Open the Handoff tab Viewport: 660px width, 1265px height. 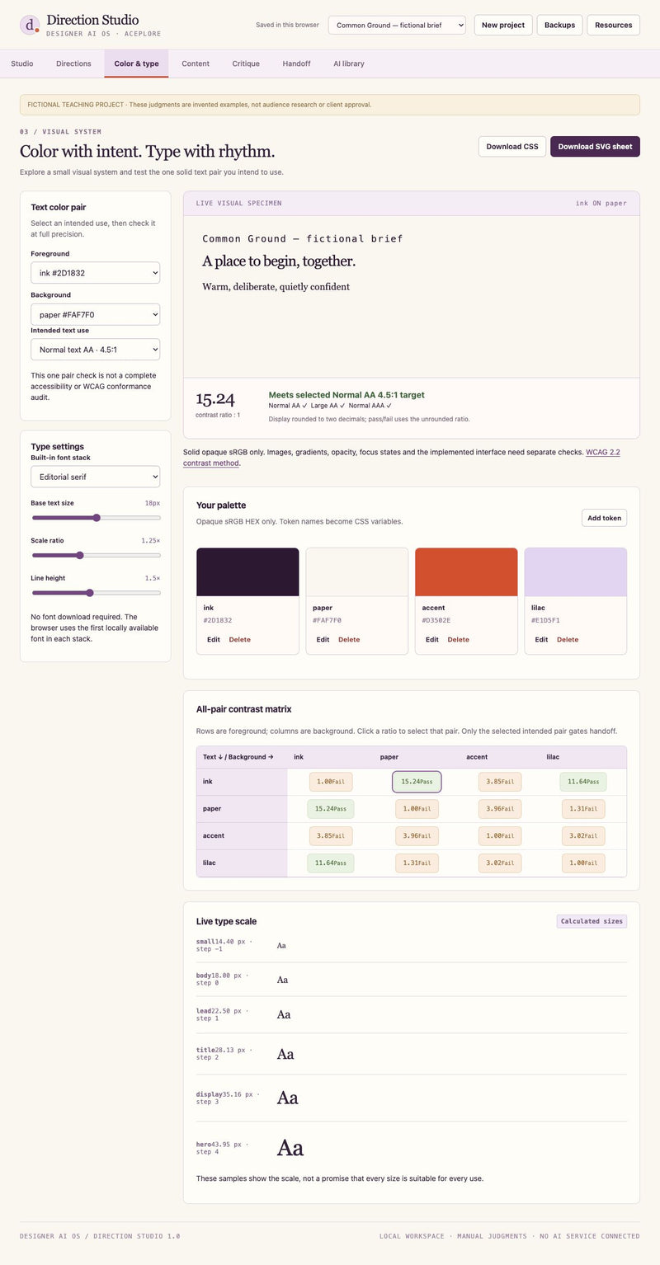coord(296,63)
